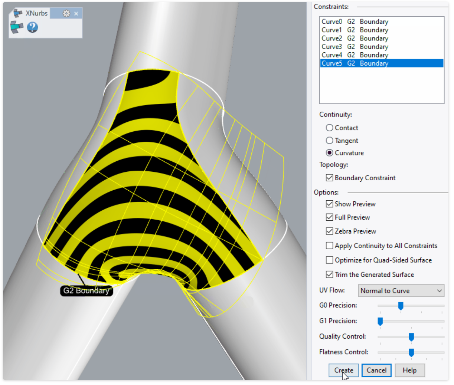Image resolution: width=454 pixels, height=385 pixels.
Task: Open help via the blue question mark icon
Action: tap(32, 28)
